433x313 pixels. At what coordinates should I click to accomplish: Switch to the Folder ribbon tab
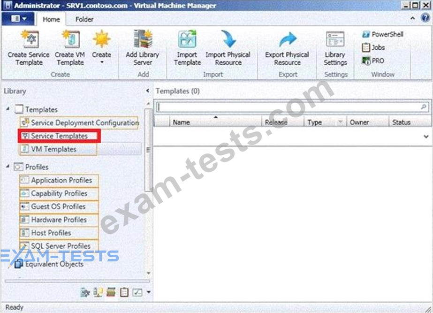pos(84,19)
